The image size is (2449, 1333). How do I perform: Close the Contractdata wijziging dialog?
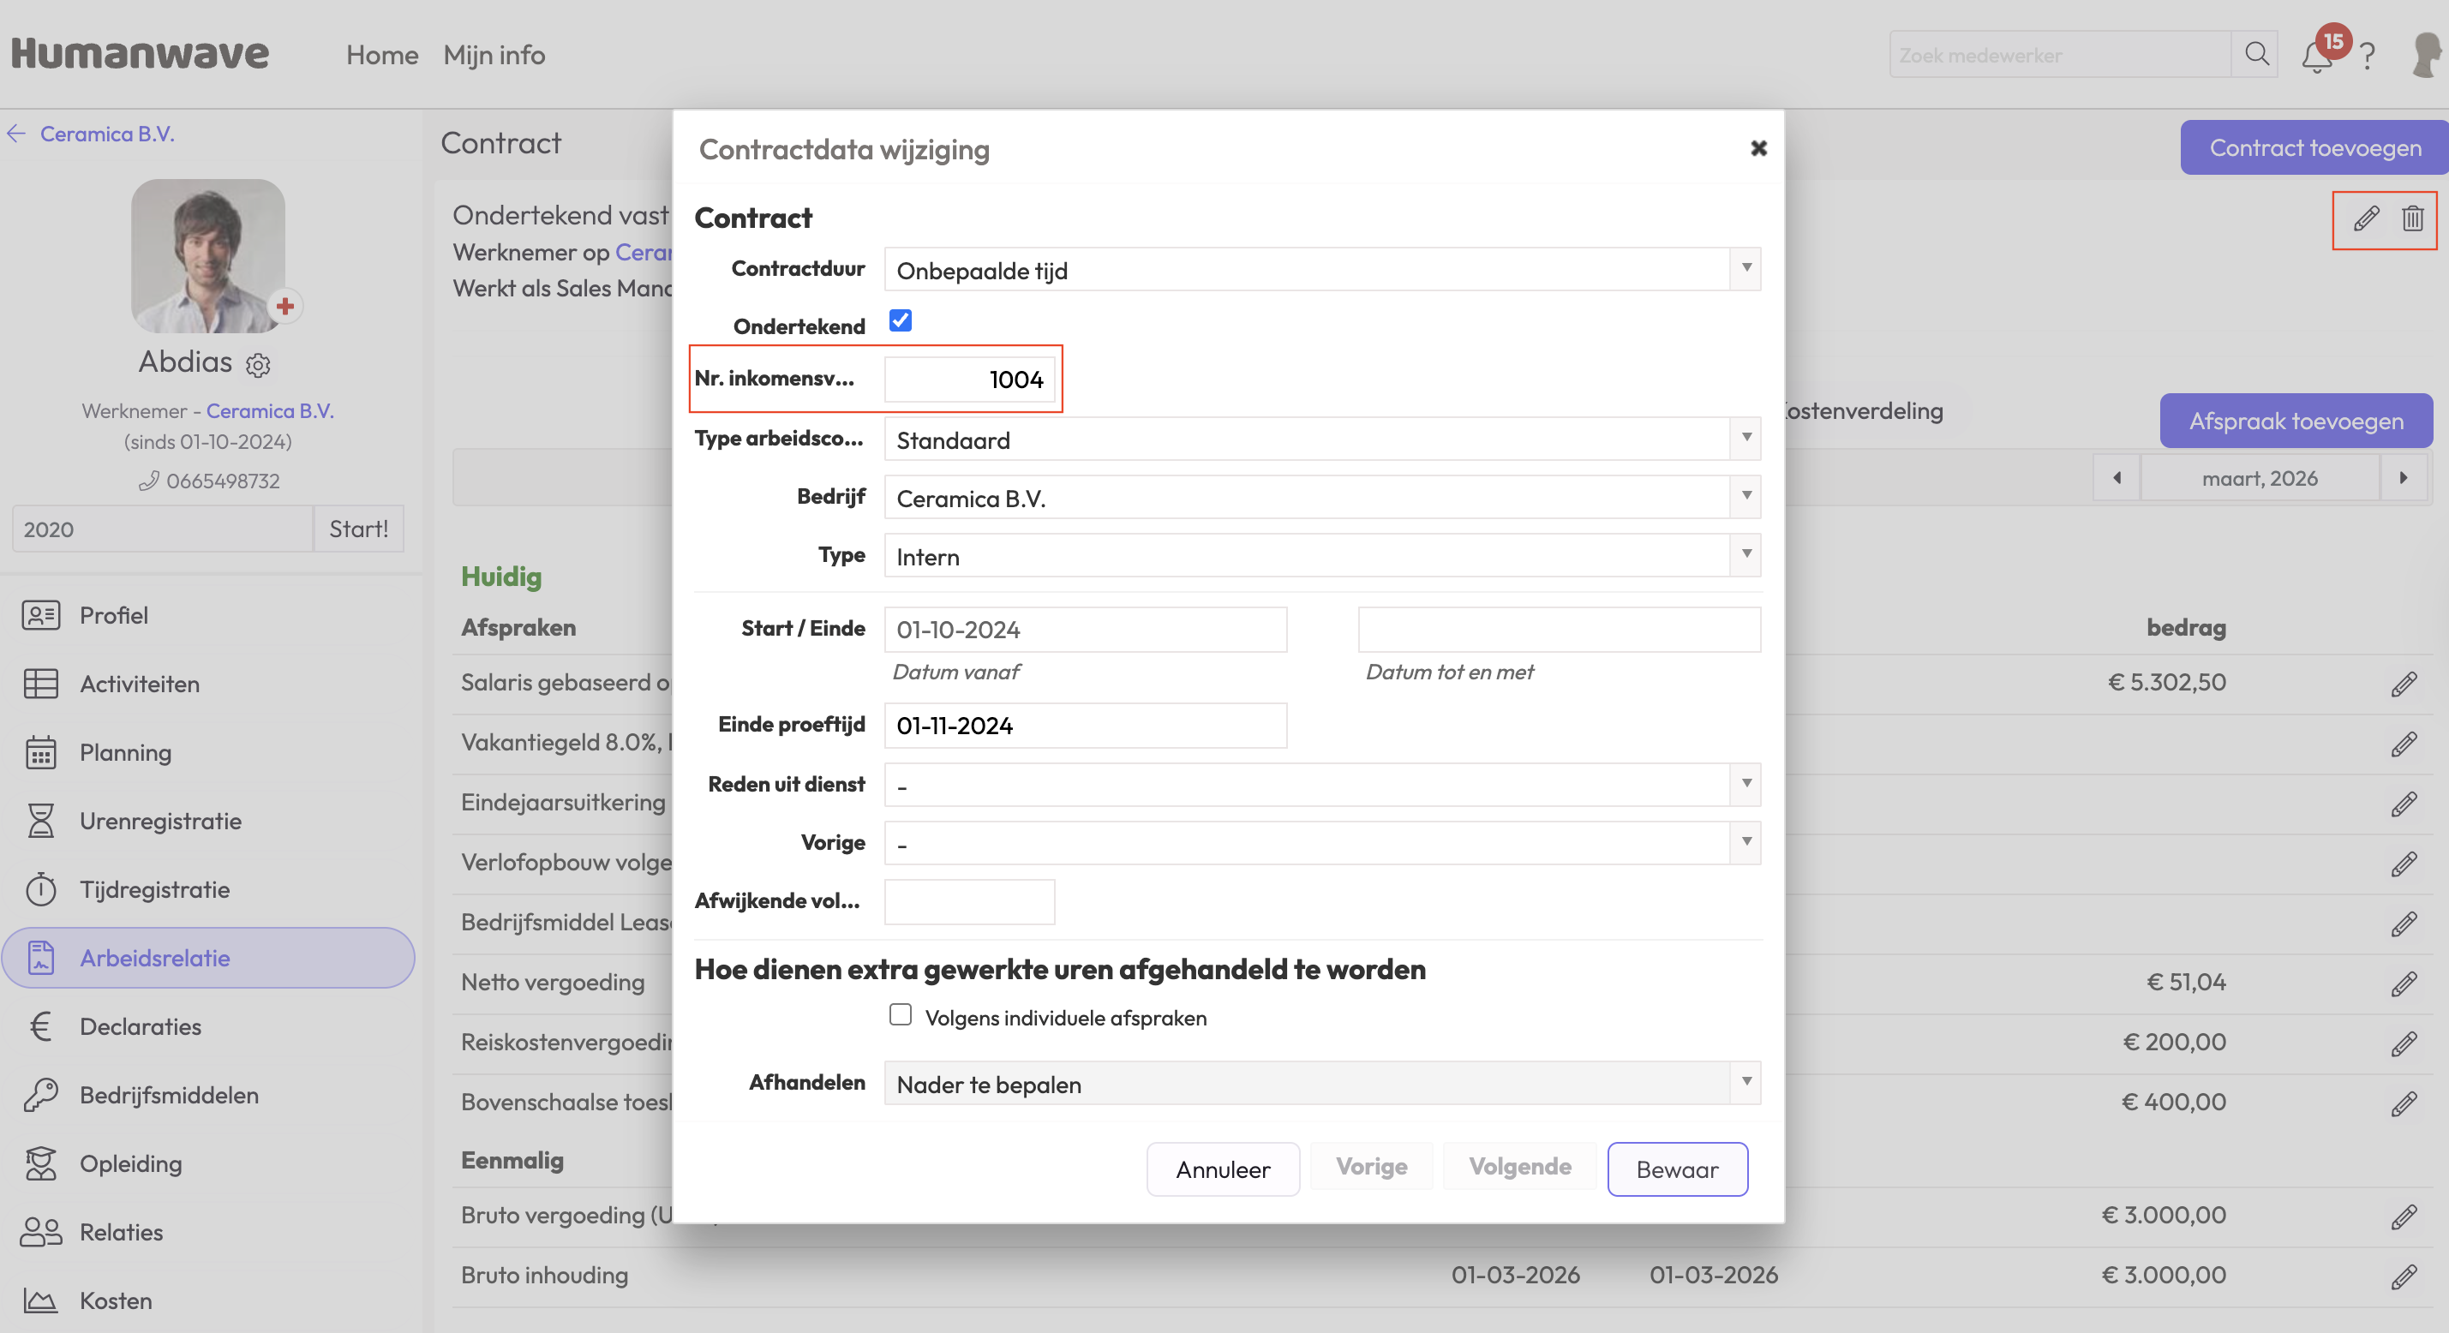[x=1757, y=148]
